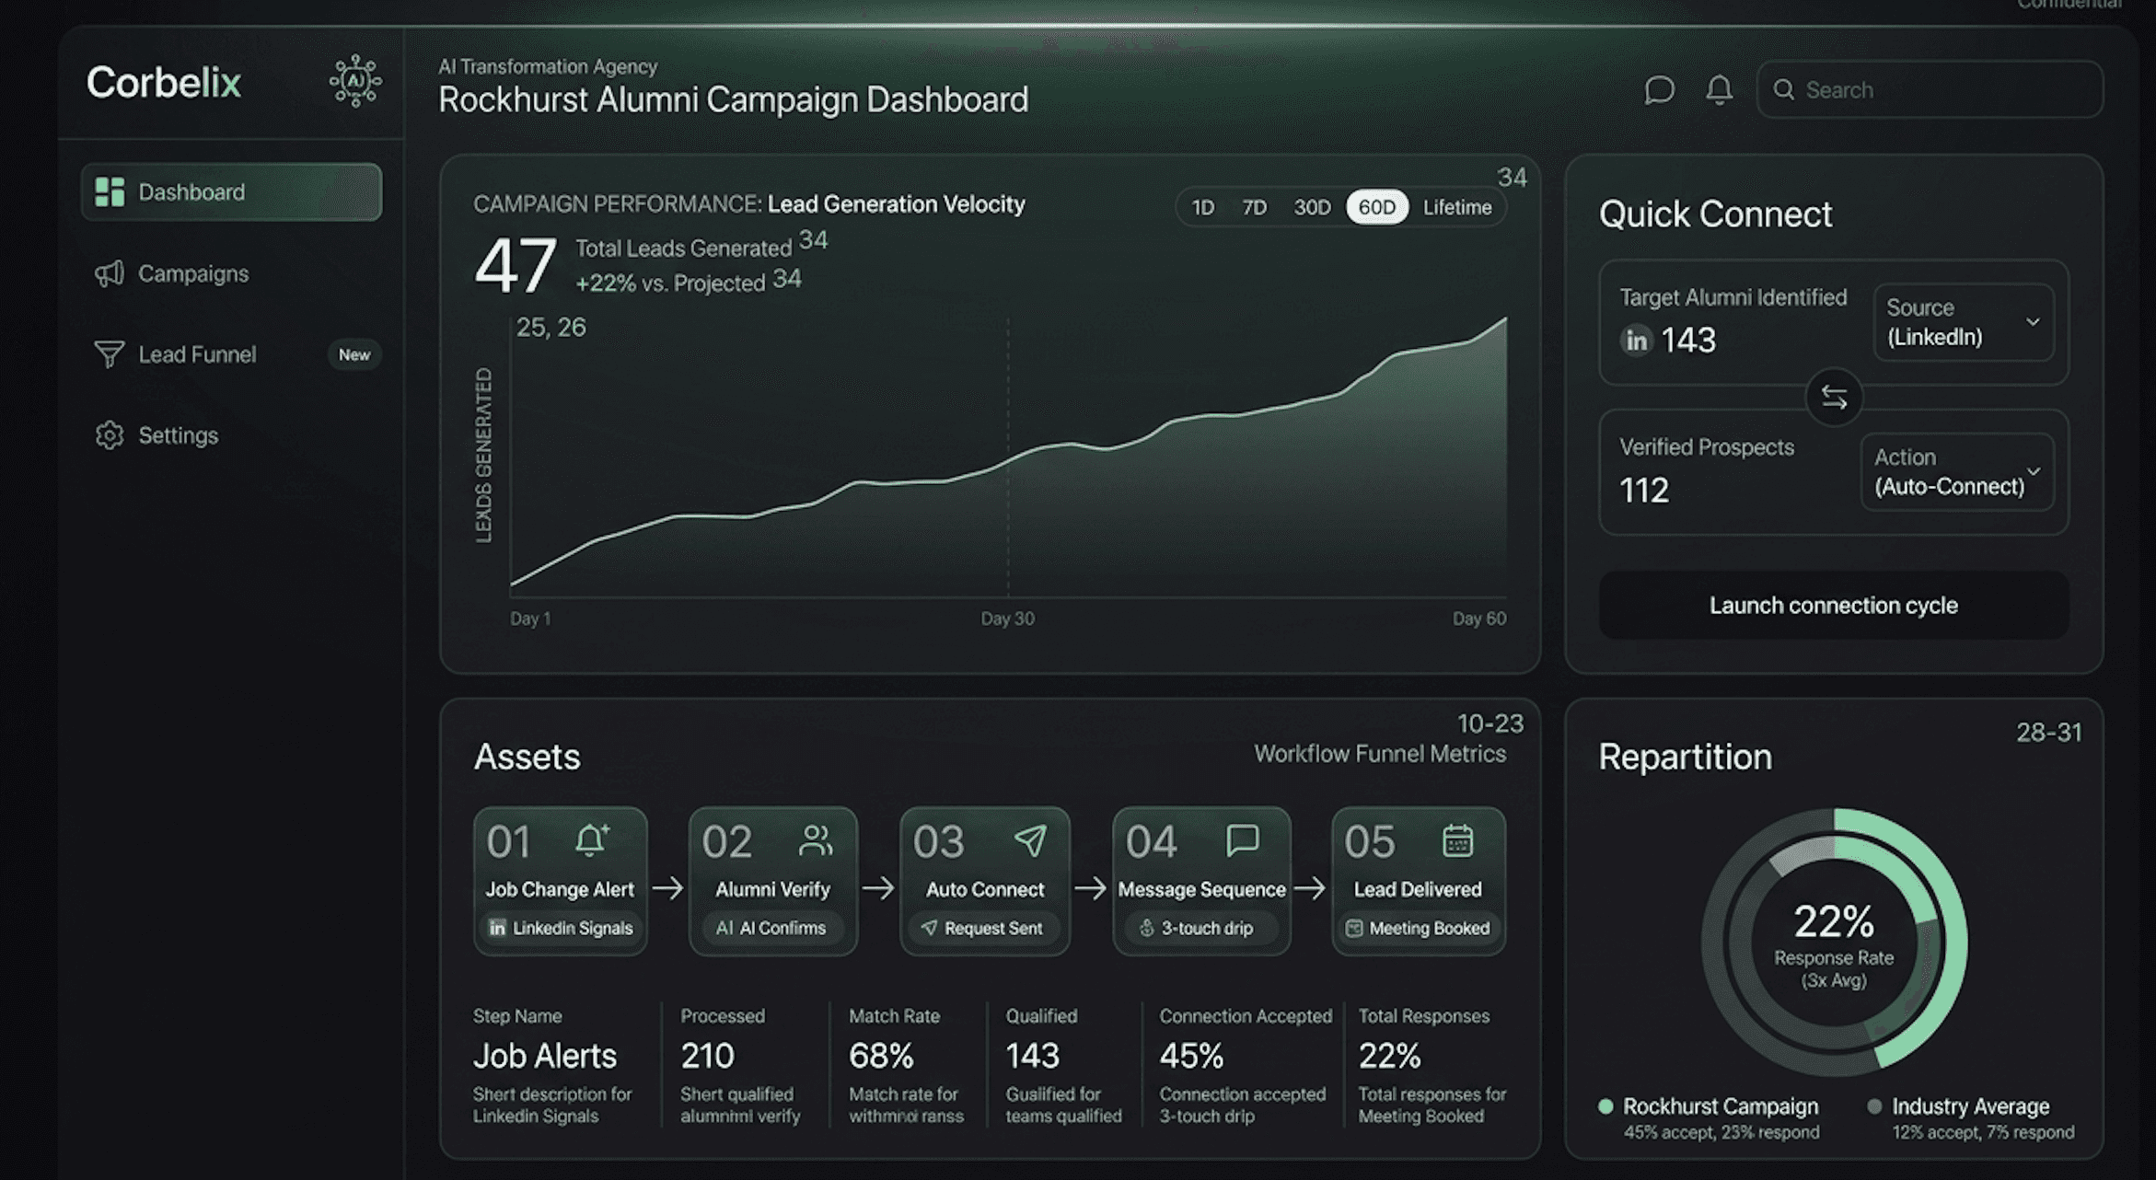Screen dimensions: 2156x1180
Task: Click into the Search input field
Action: pyautogui.click(x=1942, y=90)
